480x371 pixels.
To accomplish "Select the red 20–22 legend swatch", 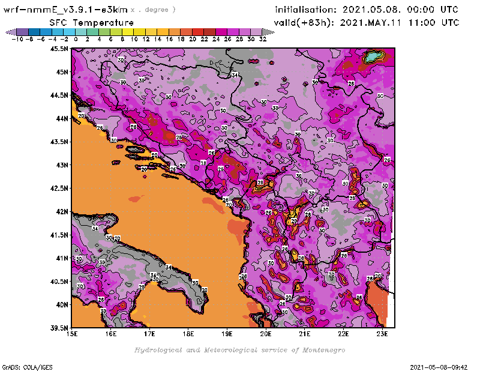I will pyautogui.click(x=198, y=32).
